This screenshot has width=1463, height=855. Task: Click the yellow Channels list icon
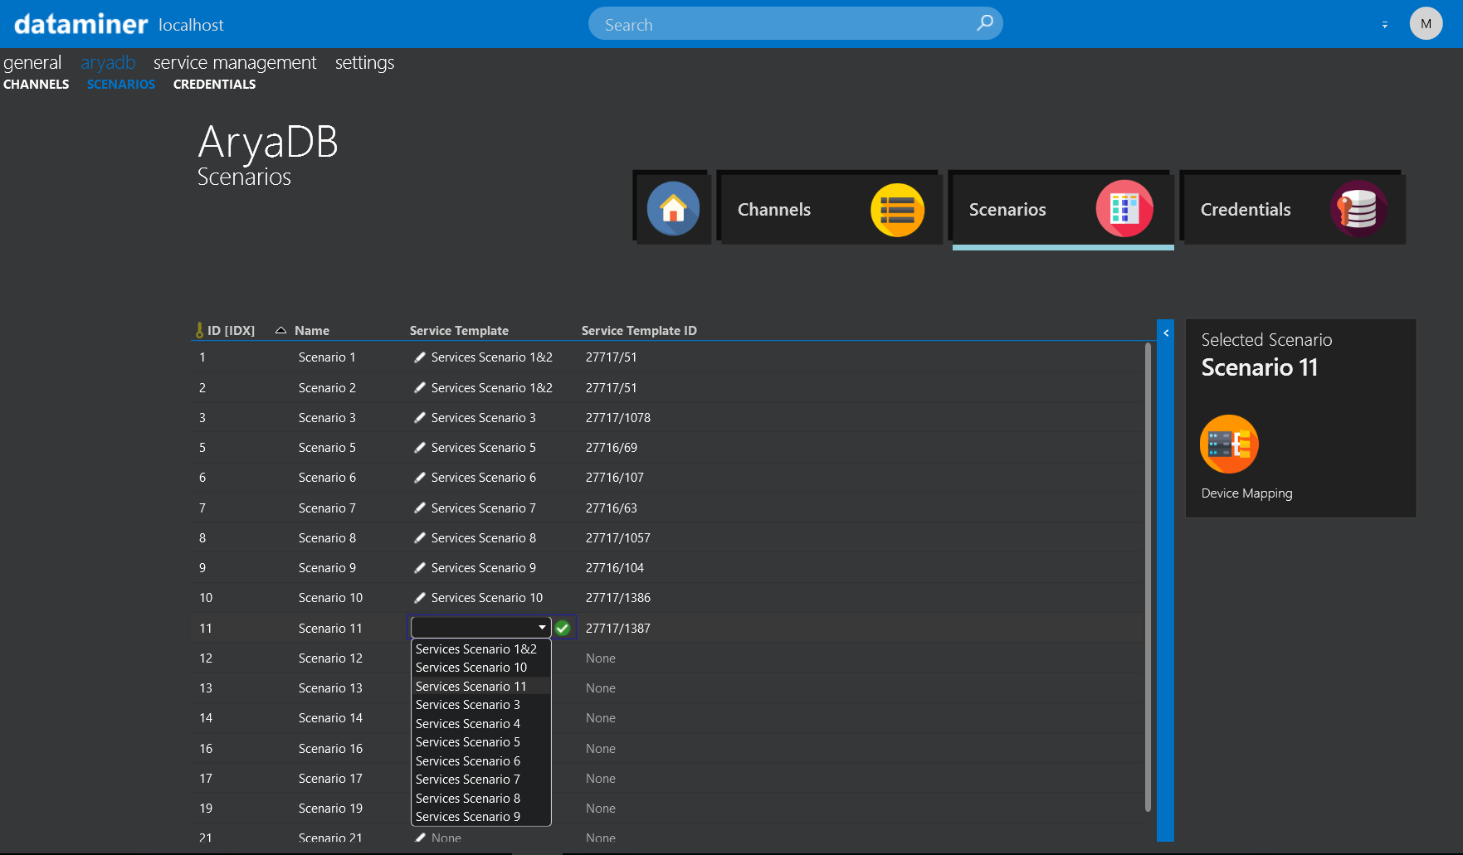[897, 210]
